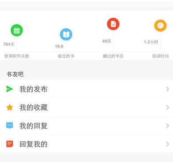The image size is (173, 162).
Task: Select the 我的回复 menu entry
Action: pyautogui.click(x=86, y=126)
